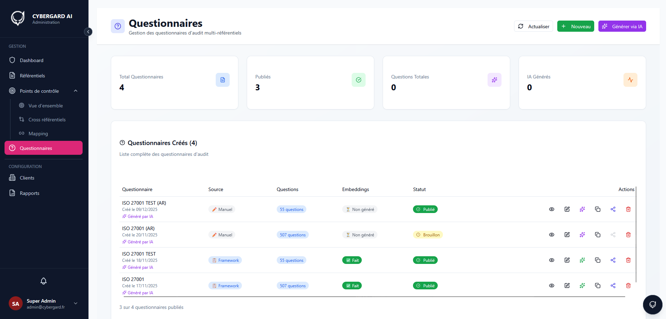Share the ISO 27001 TEST (AR) questionnaire

point(613,209)
